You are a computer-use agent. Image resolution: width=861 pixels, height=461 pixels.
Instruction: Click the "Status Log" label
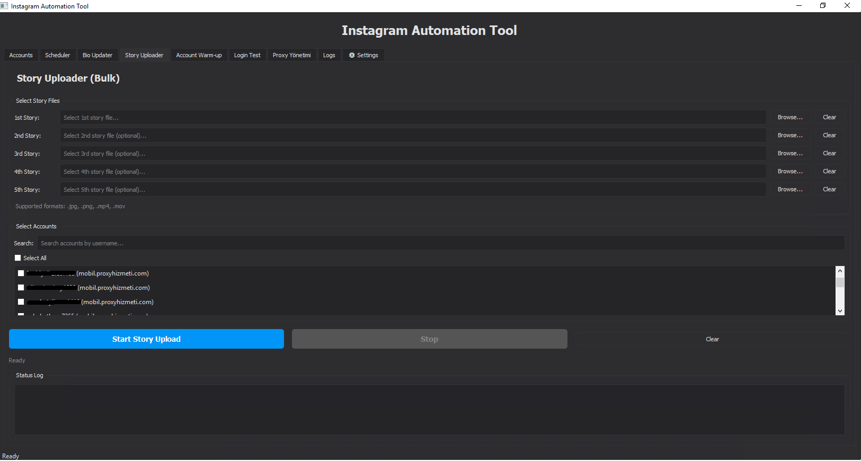(30, 375)
